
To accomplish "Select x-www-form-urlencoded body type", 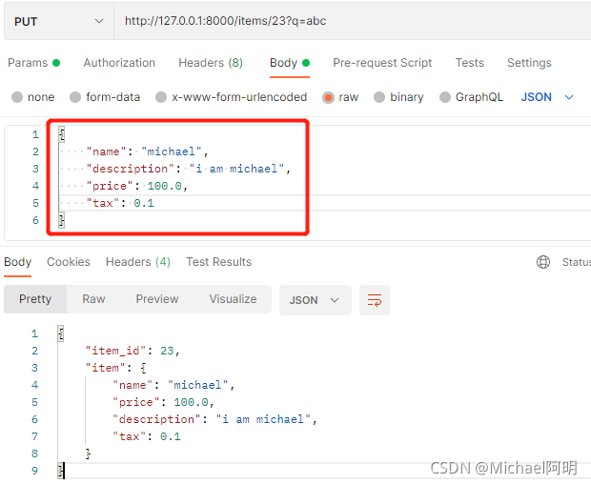I will [232, 97].
